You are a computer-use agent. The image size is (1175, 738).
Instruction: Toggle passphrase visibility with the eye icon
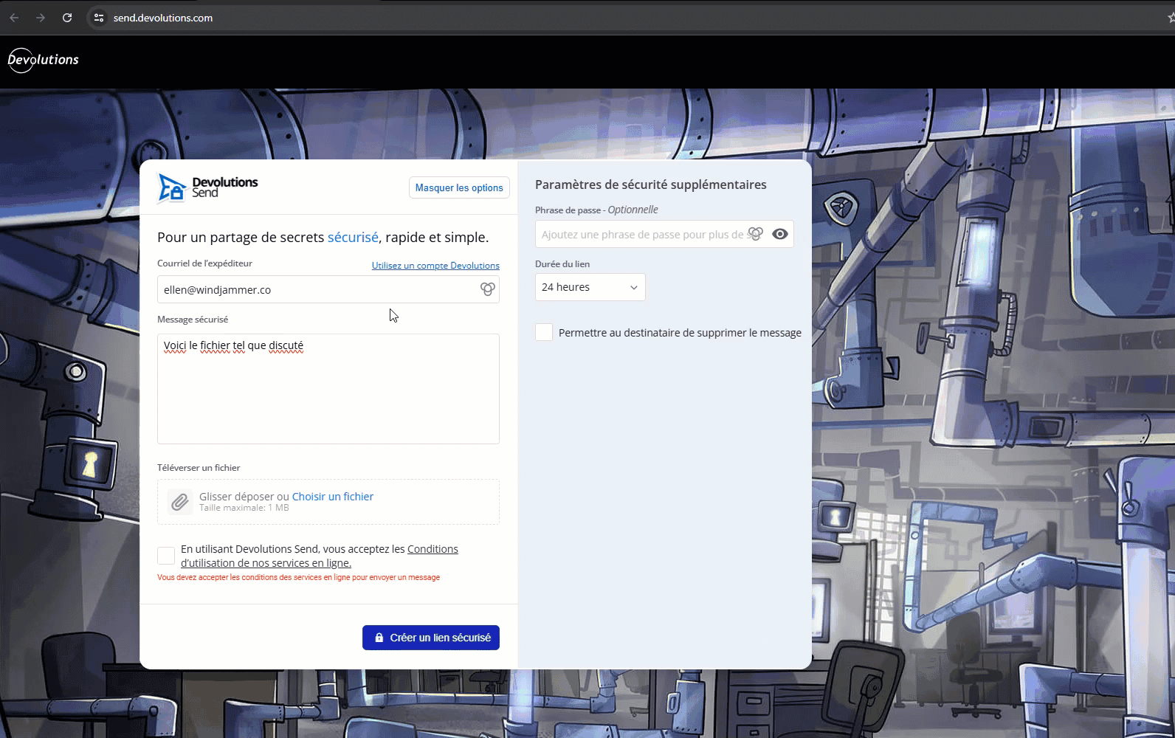coord(780,234)
